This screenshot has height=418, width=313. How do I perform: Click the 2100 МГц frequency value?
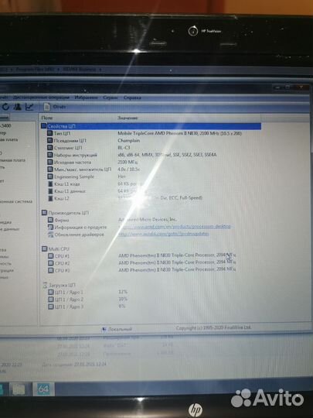[x=128, y=162]
